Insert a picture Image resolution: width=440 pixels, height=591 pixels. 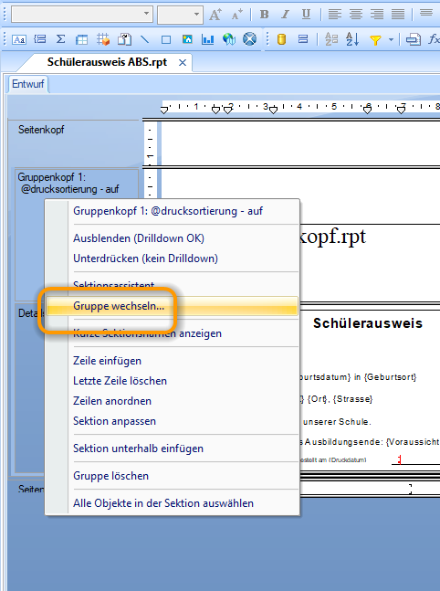point(187,39)
